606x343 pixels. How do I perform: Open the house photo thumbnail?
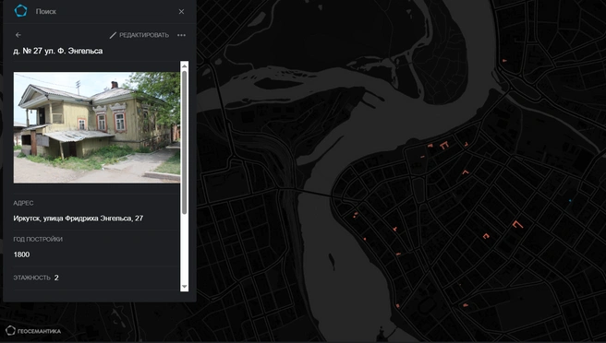[x=97, y=127]
